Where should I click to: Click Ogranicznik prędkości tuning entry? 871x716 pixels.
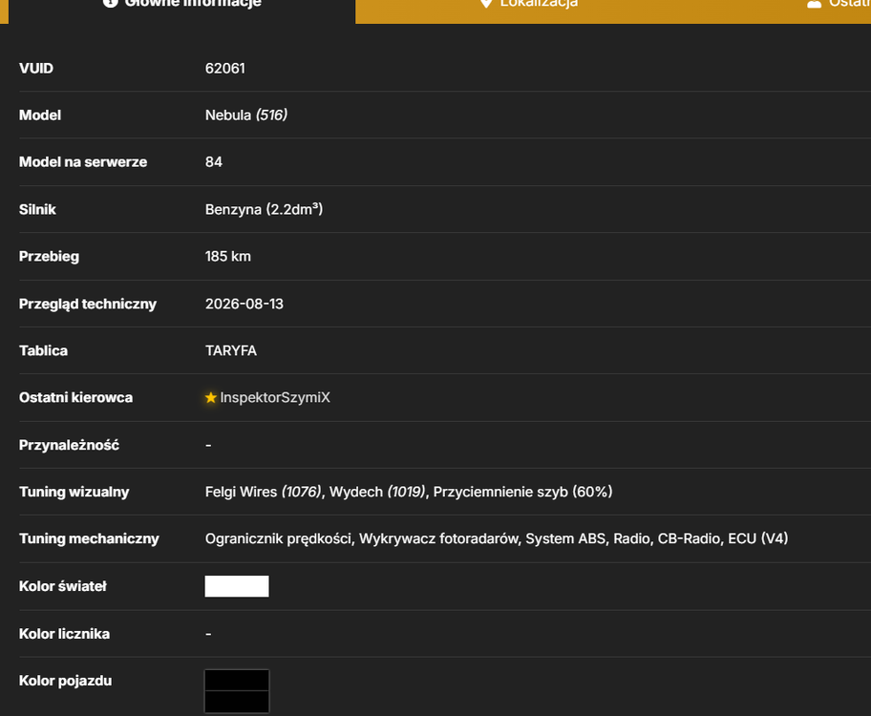278,538
